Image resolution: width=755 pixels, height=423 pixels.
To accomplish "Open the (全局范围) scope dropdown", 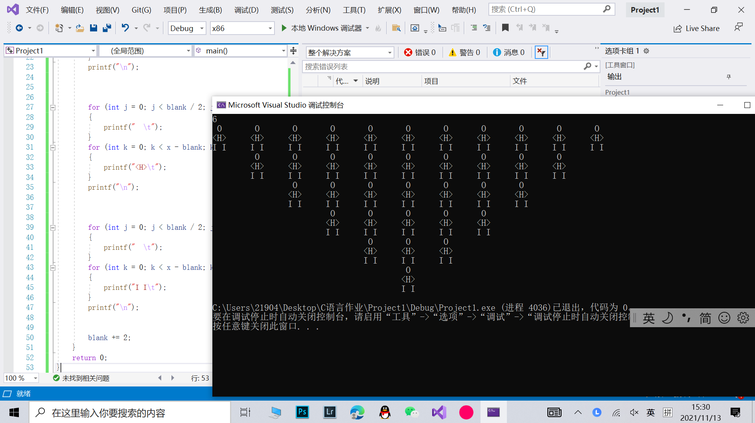I will coord(145,51).
